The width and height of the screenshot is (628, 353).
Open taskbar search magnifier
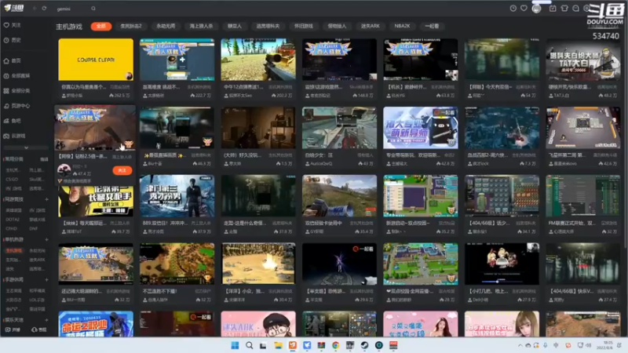tap(249, 345)
